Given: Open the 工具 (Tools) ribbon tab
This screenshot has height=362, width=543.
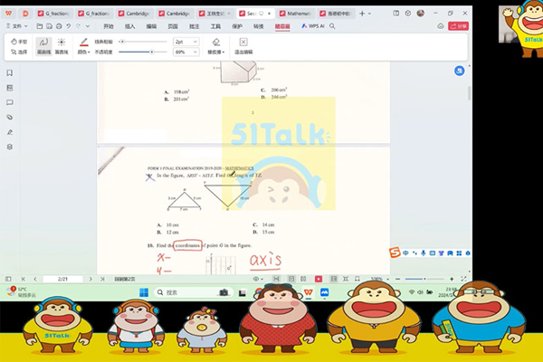Looking at the screenshot, I should (x=215, y=26).
